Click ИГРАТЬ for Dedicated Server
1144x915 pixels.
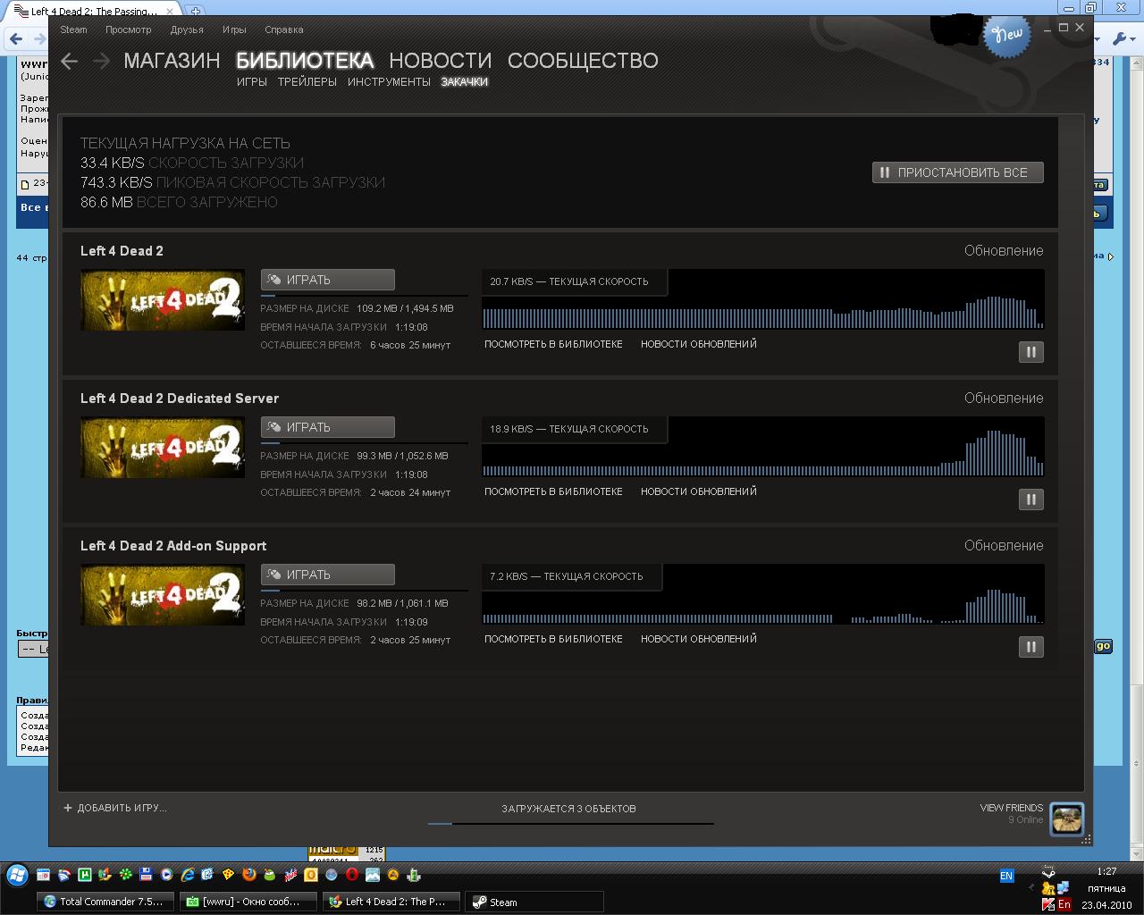click(328, 427)
